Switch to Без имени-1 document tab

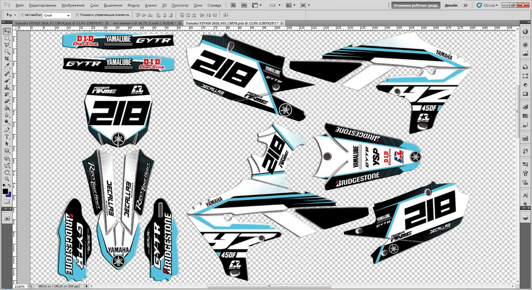click(145, 23)
